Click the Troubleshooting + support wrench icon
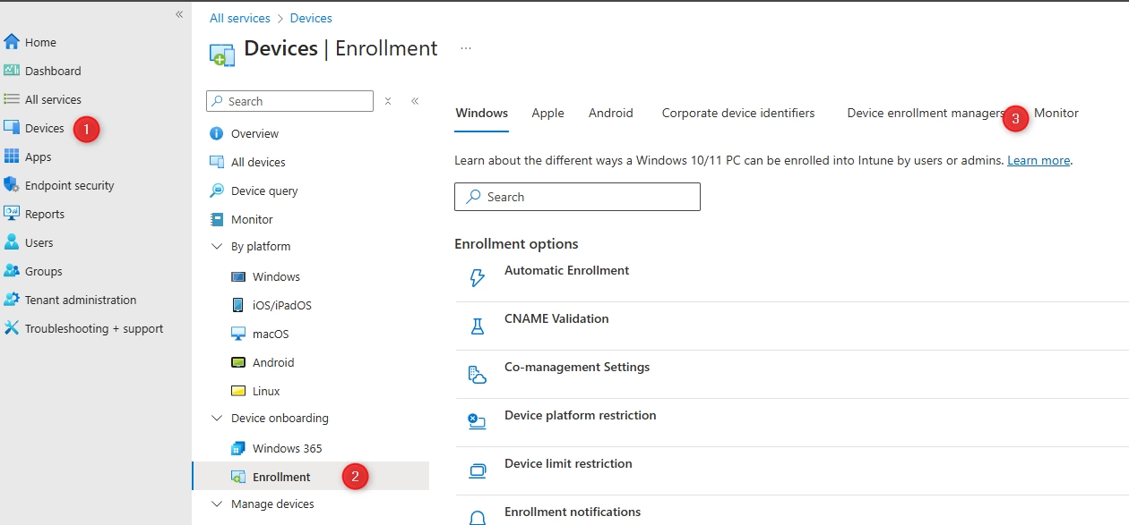This screenshot has width=1129, height=525. pos(12,328)
